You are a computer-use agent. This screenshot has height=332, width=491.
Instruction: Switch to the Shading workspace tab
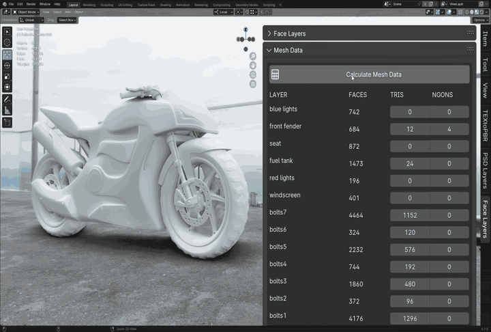click(x=165, y=5)
